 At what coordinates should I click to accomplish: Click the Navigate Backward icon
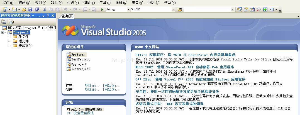pos(85,9)
